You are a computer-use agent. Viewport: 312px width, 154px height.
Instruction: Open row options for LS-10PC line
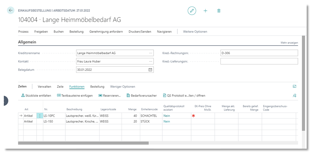coord(40,116)
